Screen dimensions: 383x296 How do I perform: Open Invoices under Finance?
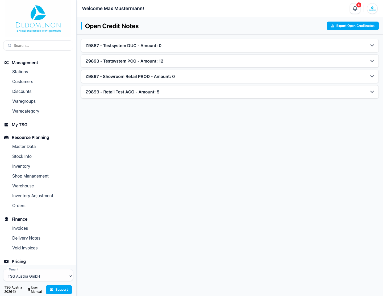pos(20,228)
